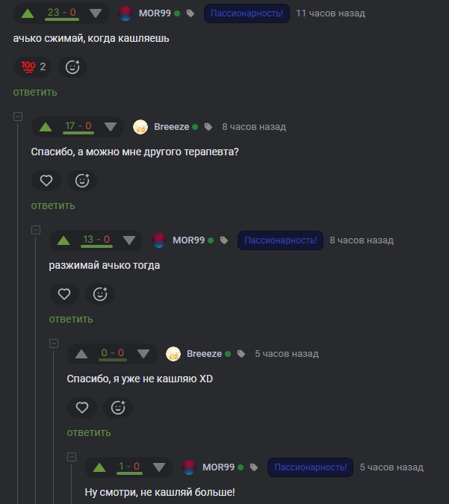449x504 pixels.
Task: Upvote MOR99's comment rated 13 - 0
Action: tap(64, 240)
